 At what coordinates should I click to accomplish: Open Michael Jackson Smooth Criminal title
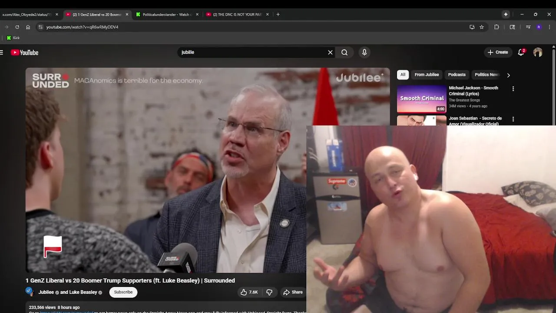[x=473, y=91]
